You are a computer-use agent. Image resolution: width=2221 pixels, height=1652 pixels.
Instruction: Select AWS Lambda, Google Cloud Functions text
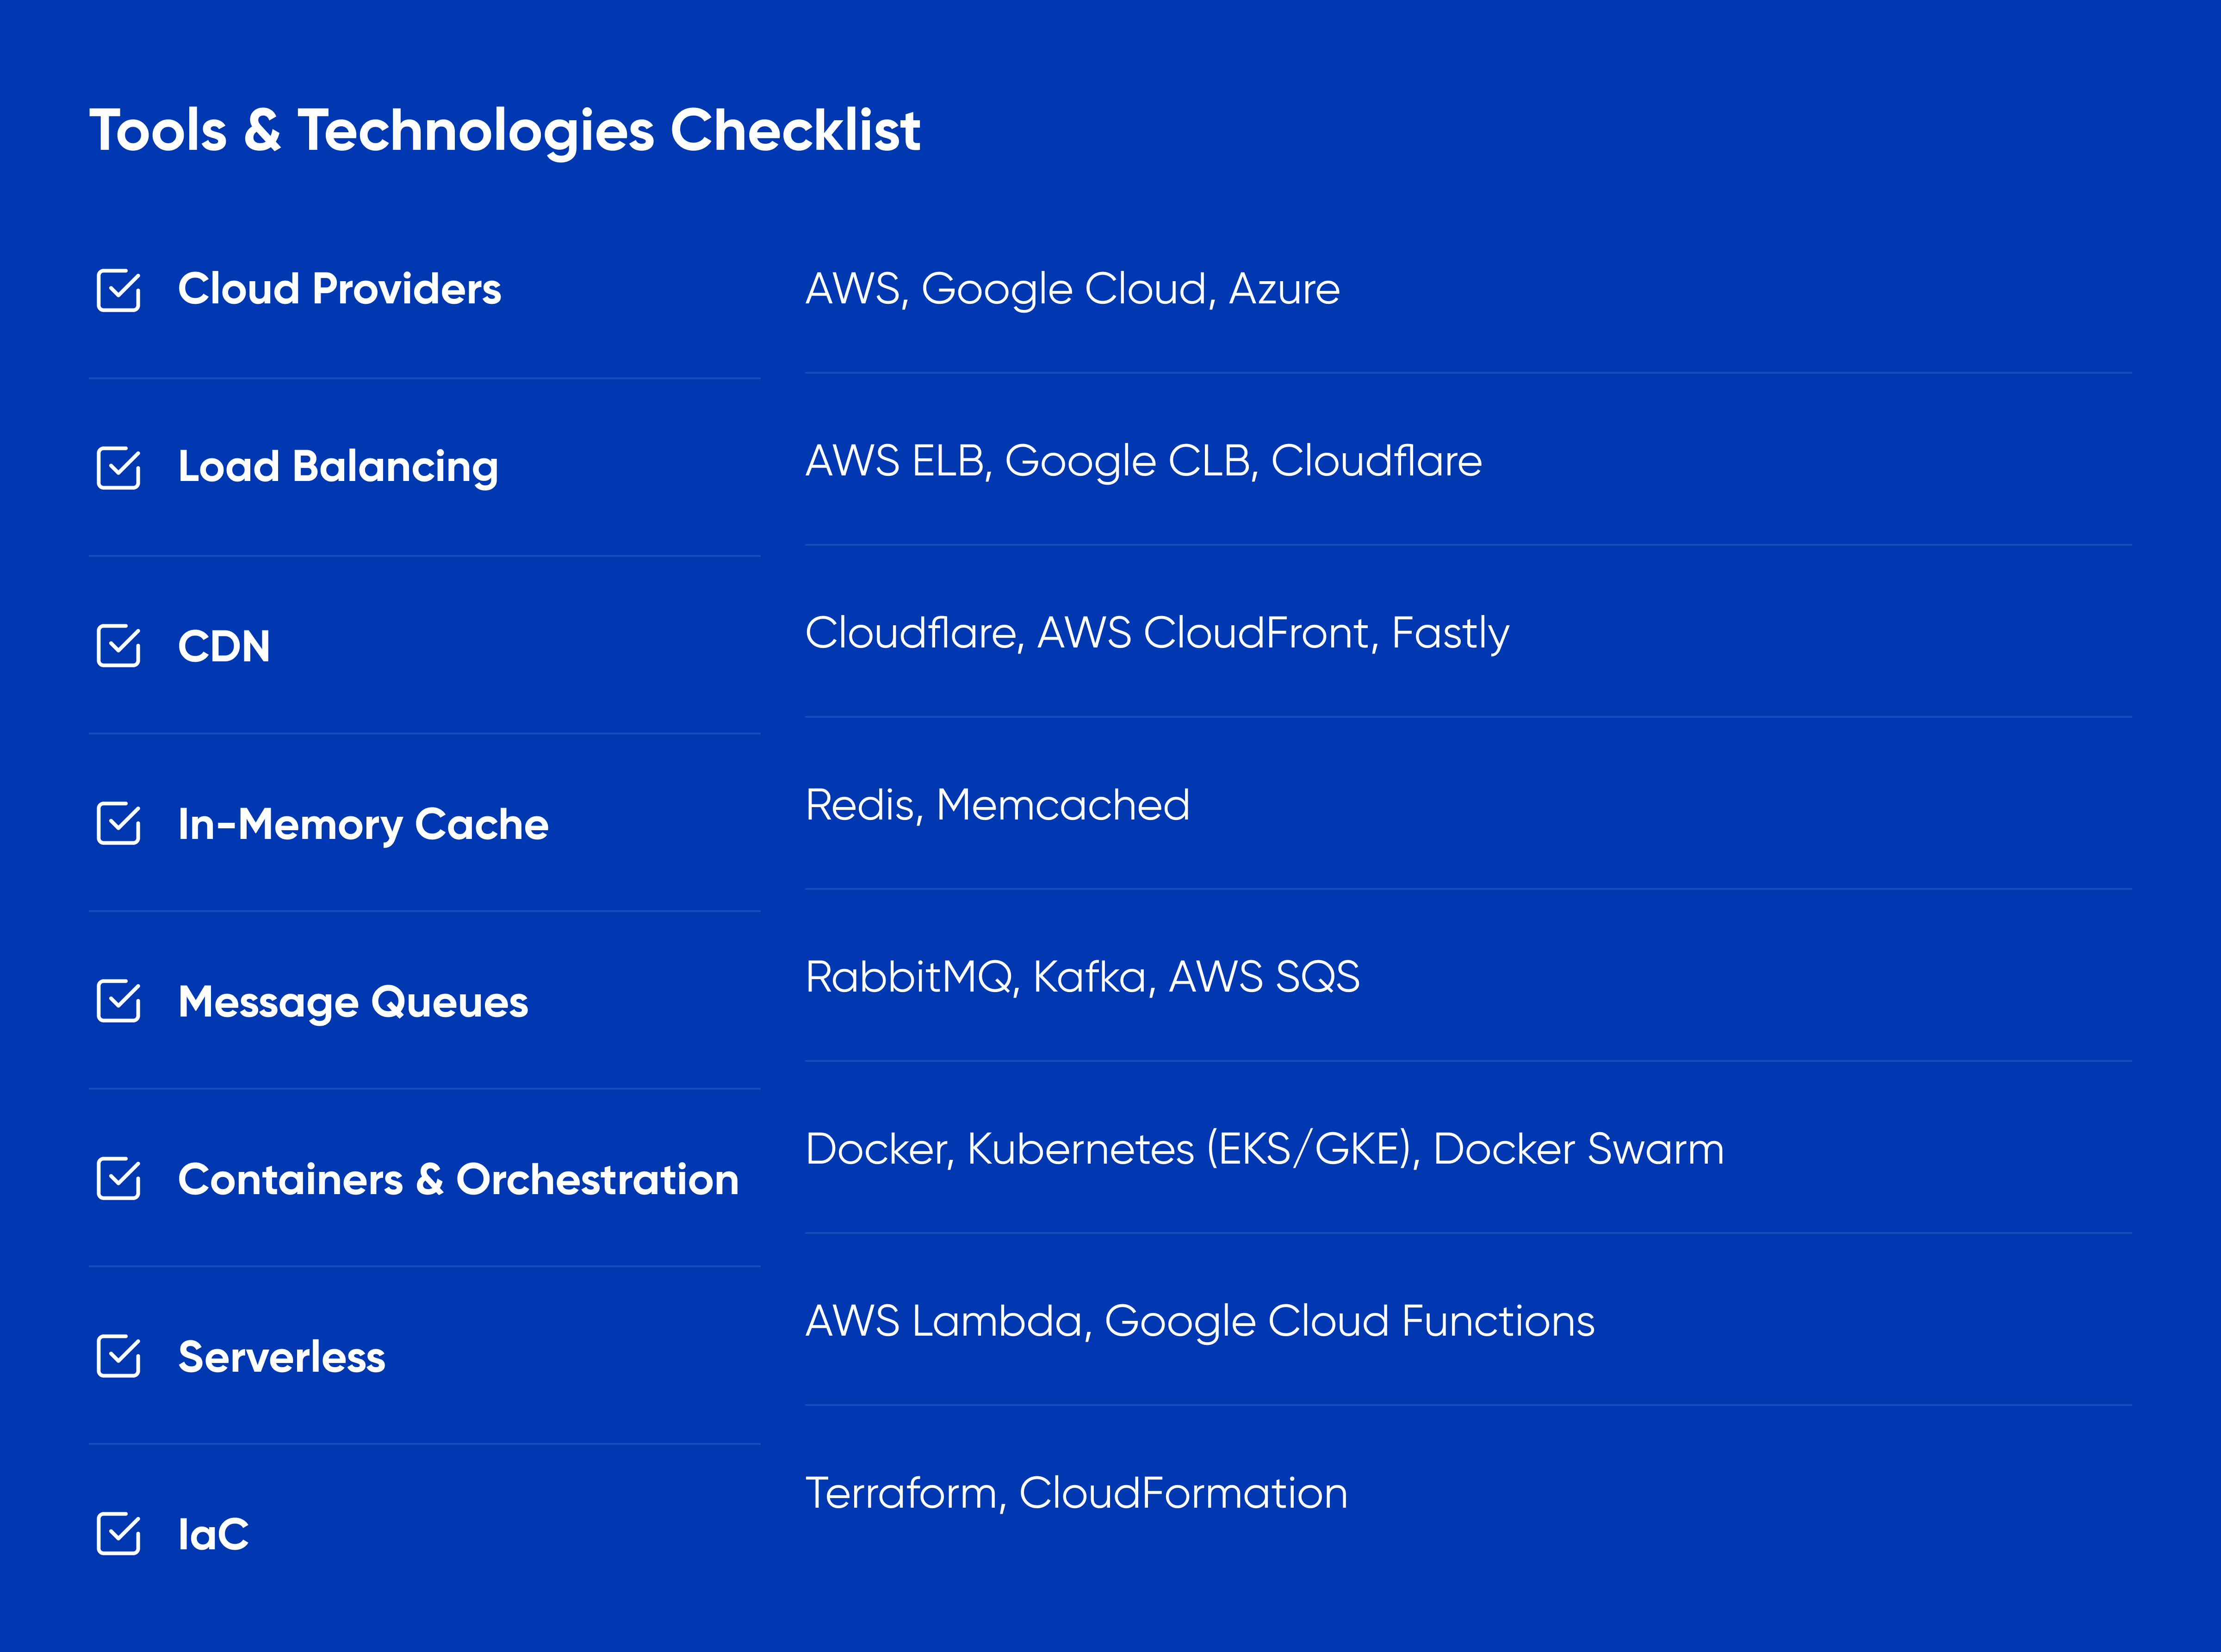(x=1199, y=1322)
